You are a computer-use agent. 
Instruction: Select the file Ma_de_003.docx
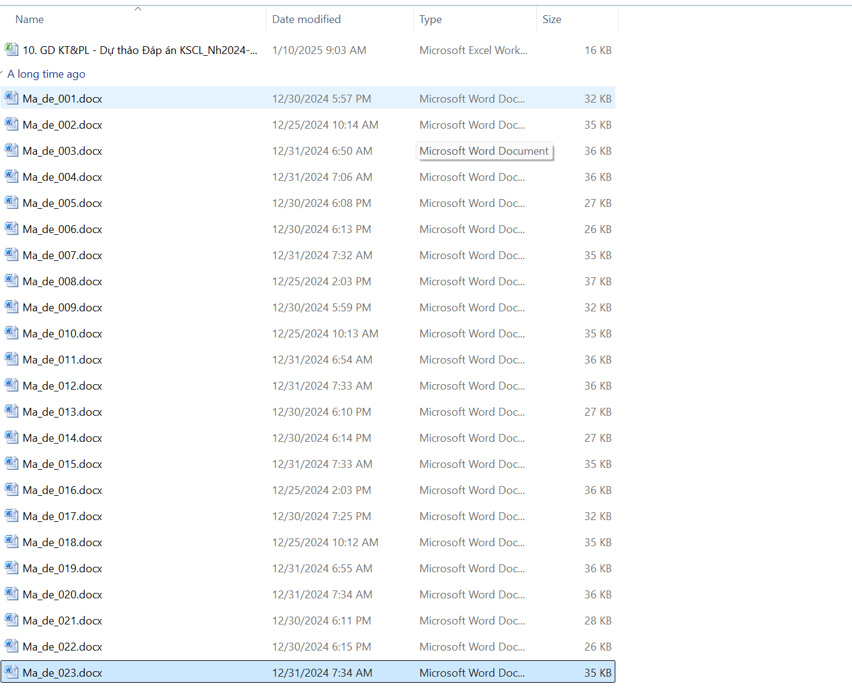click(63, 151)
